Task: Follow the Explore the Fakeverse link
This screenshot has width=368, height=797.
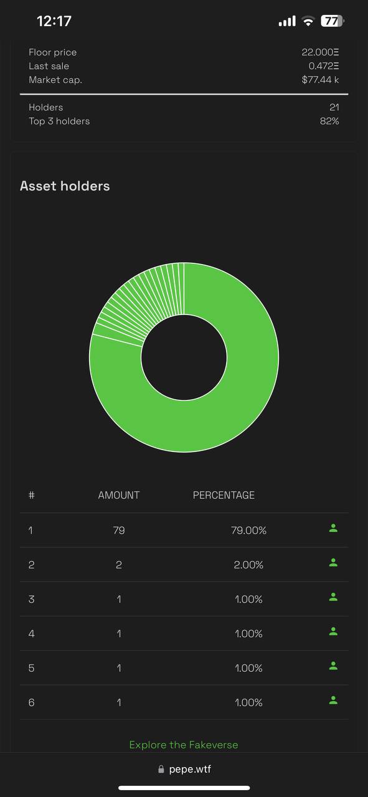Action: point(184,745)
